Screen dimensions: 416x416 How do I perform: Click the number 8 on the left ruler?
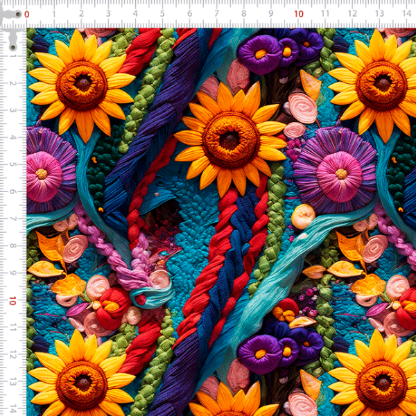pos(12,246)
